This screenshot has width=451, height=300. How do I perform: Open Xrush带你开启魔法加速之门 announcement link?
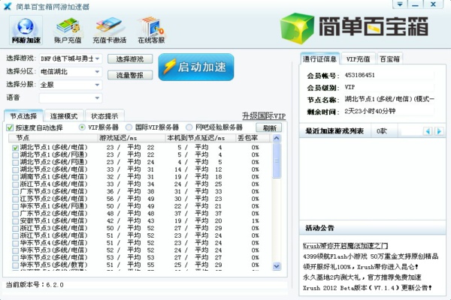pos(345,246)
